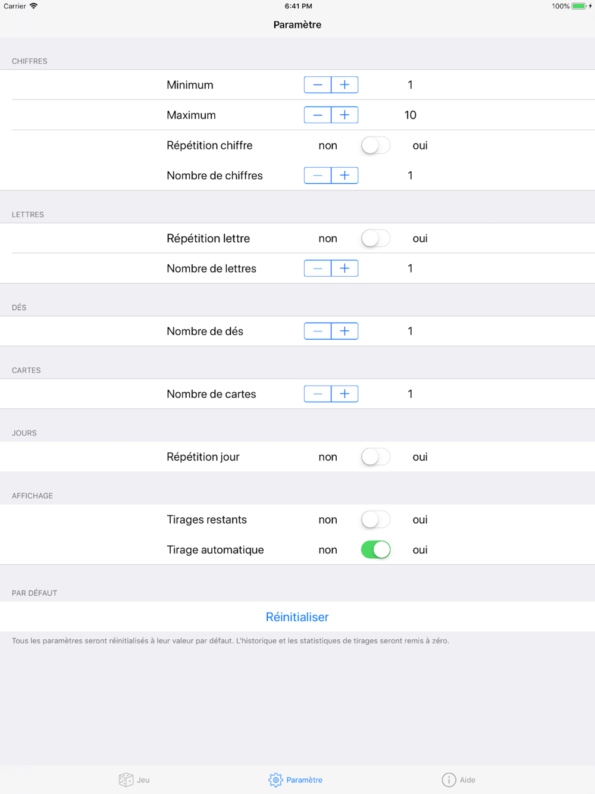
Task: Tap minus beside Nombre de dés
Action: [318, 331]
